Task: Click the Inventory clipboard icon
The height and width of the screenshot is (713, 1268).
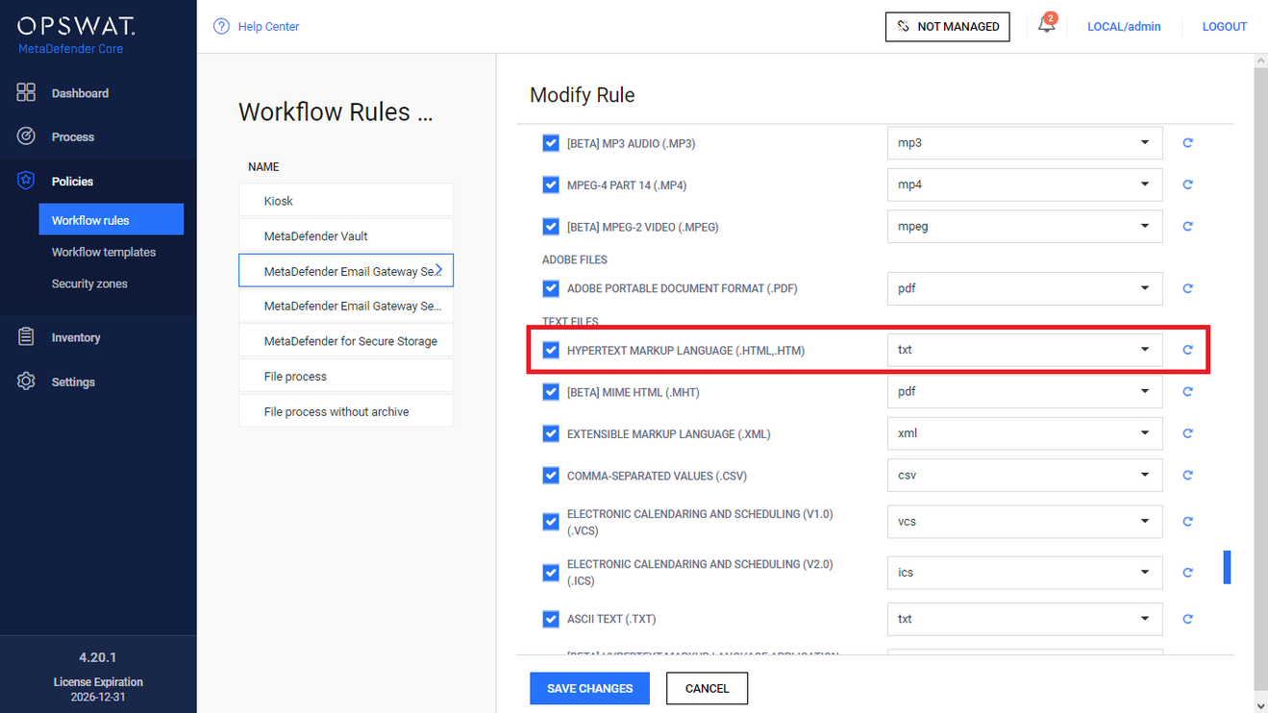Action: (26, 337)
